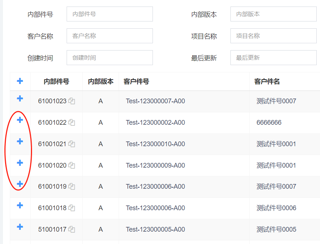Click copy icon beside 61001021
This screenshot has width=320, height=244.
click(72, 144)
